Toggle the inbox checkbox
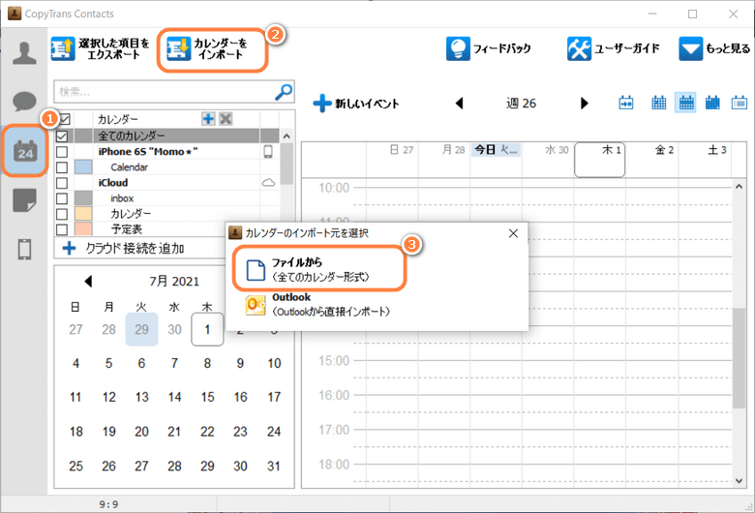Image resolution: width=755 pixels, height=513 pixels. tap(62, 198)
